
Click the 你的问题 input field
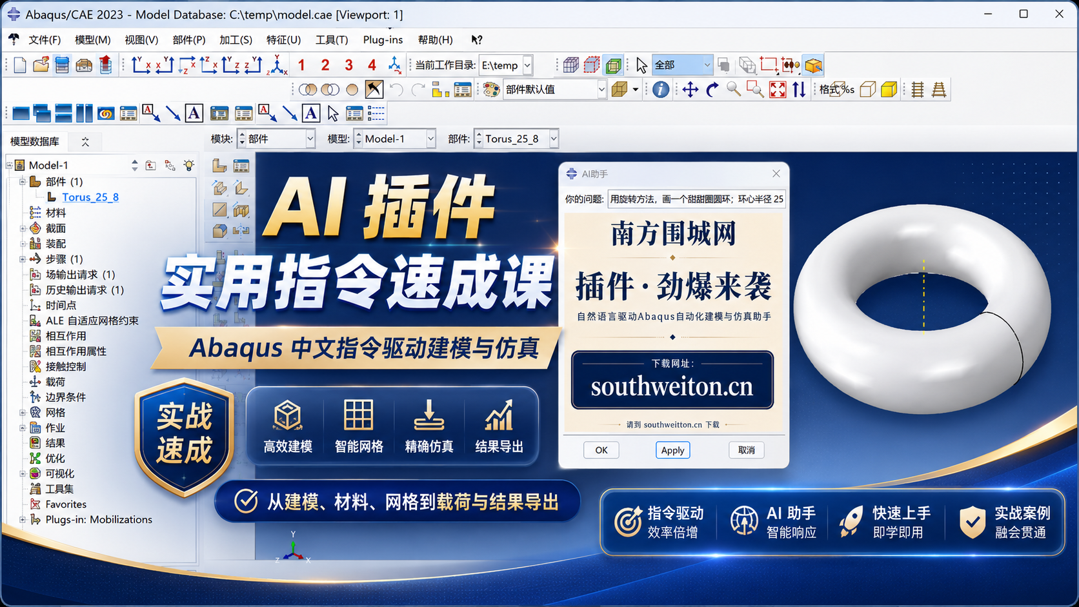(x=697, y=199)
